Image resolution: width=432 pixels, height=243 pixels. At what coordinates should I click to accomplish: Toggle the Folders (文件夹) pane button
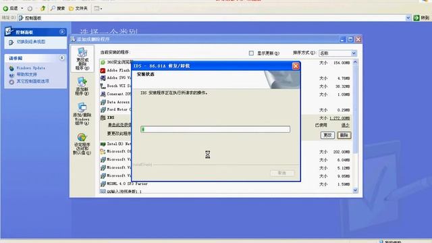(x=78, y=9)
